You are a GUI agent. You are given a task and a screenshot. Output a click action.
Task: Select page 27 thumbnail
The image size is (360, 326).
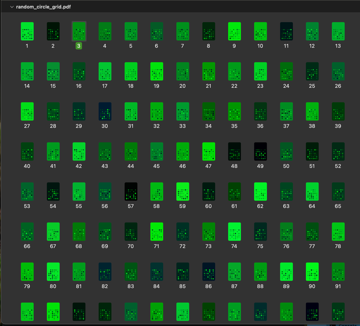[x=27, y=111]
